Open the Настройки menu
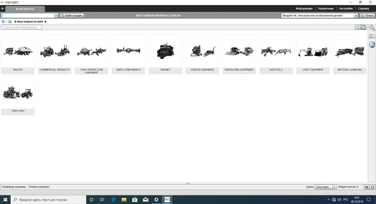Screen dimensions: 376x204 click(346, 8)
